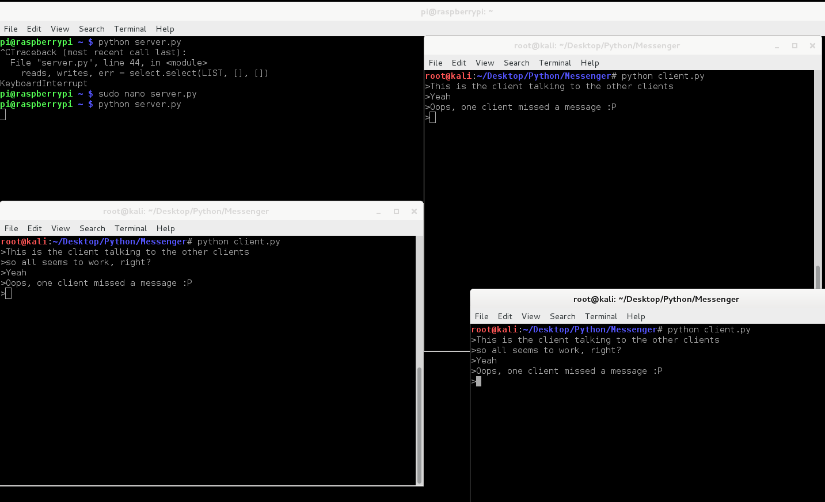Open Search menu in active bottom-right kali terminal
Image resolution: width=825 pixels, height=502 pixels.
click(562, 316)
